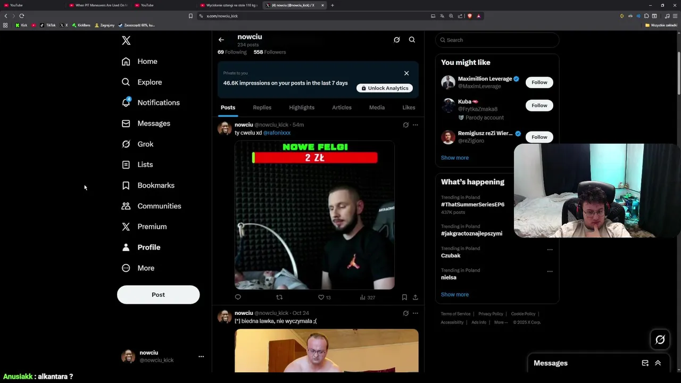
Task: Open more options on Oct 24 post
Action: pos(416,313)
